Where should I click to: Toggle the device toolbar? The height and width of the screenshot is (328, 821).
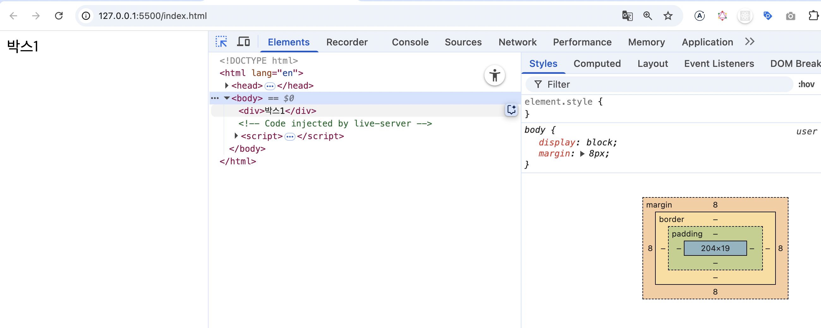click(244, 42)
